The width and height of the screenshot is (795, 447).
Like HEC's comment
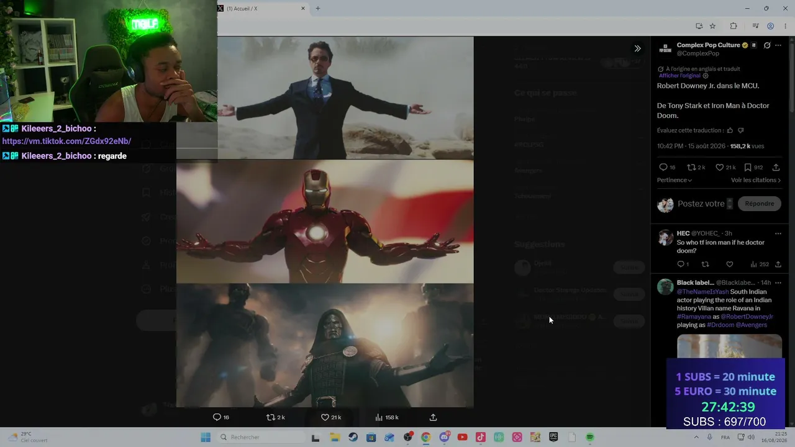click(x=730, y=264)
